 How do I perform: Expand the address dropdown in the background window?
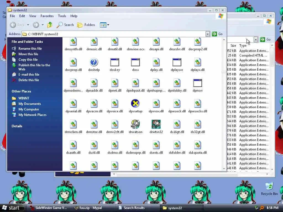[x=256, y=39]
